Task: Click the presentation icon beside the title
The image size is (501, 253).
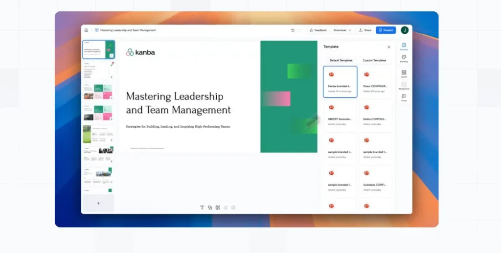Action: (x=97, y=30)
